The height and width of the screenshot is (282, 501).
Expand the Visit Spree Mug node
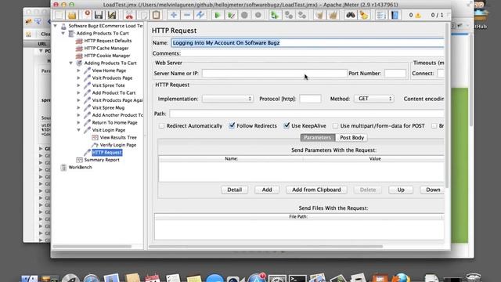coord(78,108)
